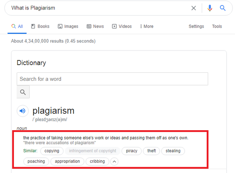Switch to the News tab
Screen dimensions: 235x173
click(95, 26)
